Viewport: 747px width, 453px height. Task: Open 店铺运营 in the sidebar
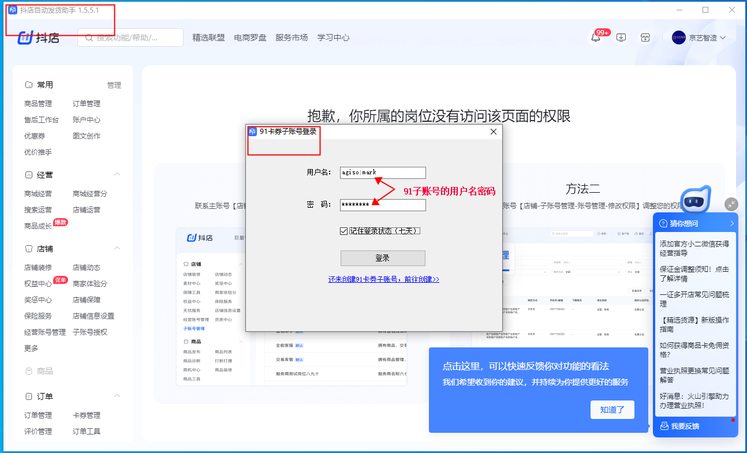click(87, 210)
